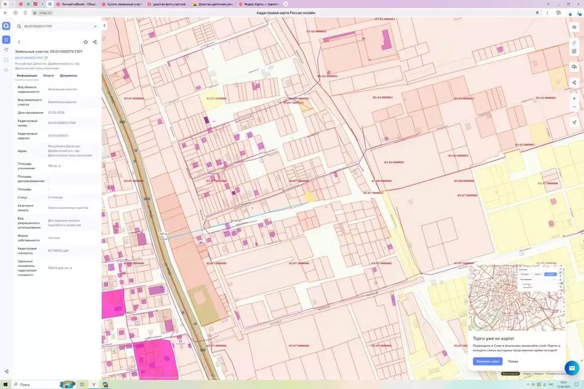Open Yandex Browser from the taskbar
This screenshot has height=389, width=584.
[x=94, y=384]
